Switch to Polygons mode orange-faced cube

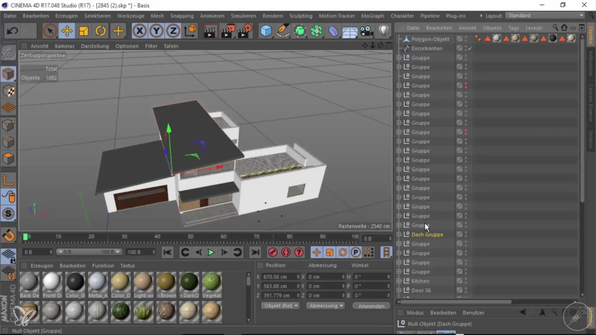8,159
